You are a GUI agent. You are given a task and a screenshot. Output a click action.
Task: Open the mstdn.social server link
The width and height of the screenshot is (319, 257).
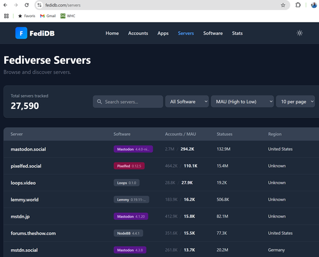point(24,250)
